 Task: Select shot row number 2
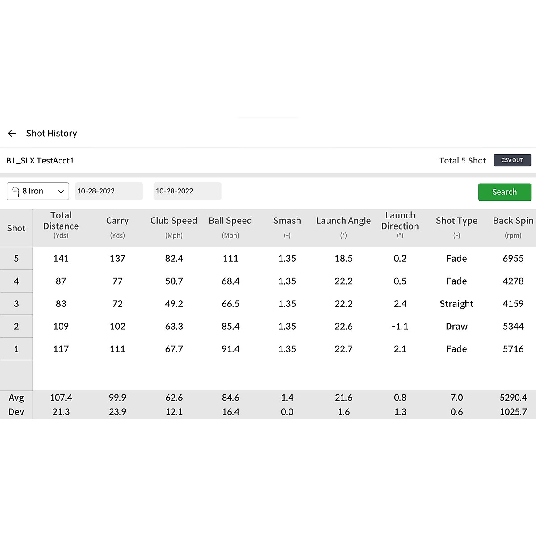(x=17, y=326)
